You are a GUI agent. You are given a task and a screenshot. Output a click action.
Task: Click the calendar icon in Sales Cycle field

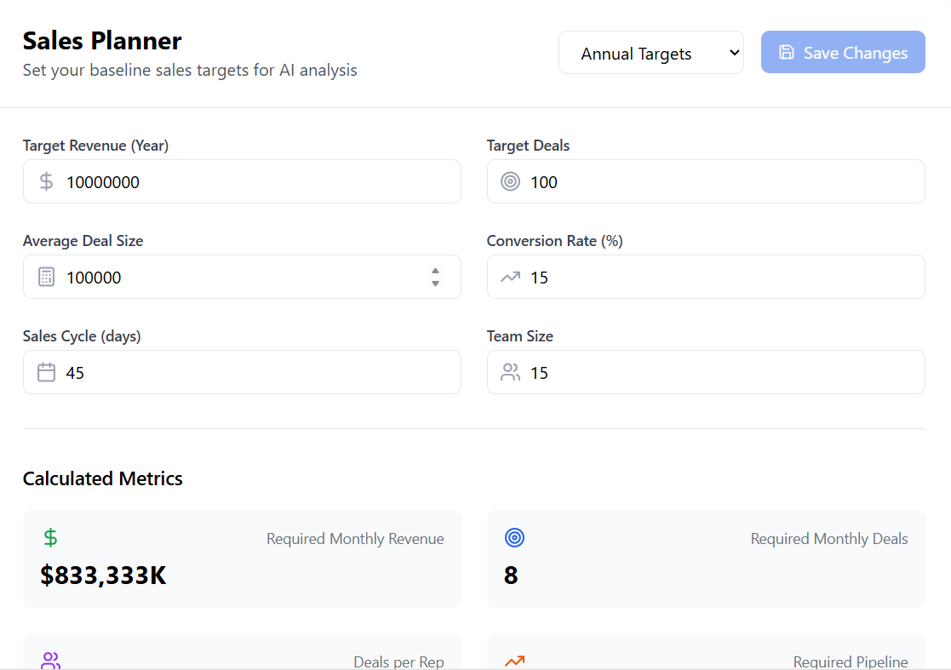[x=47, y=372]
